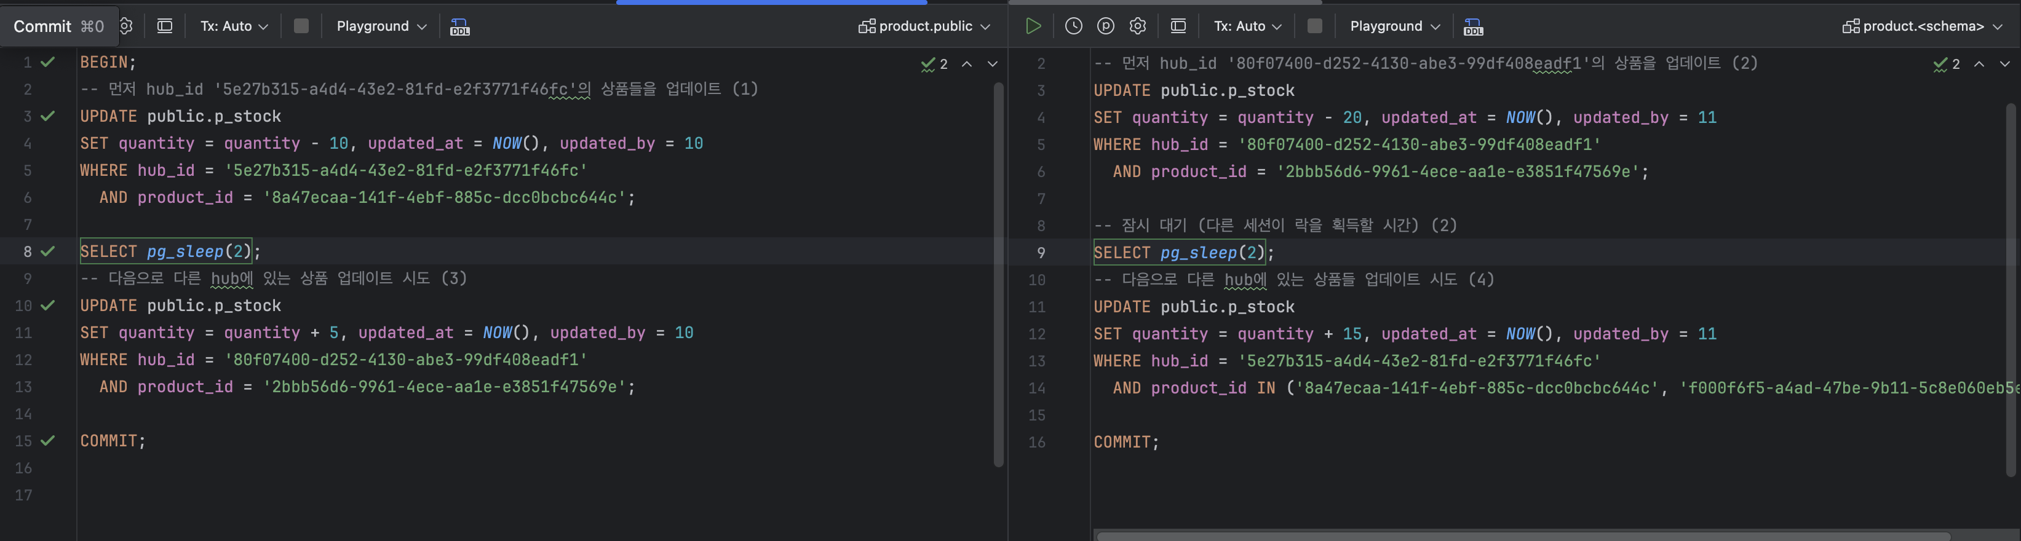
Task: Toggle in-editor results icon in left editor
Action: click(165, 26)
